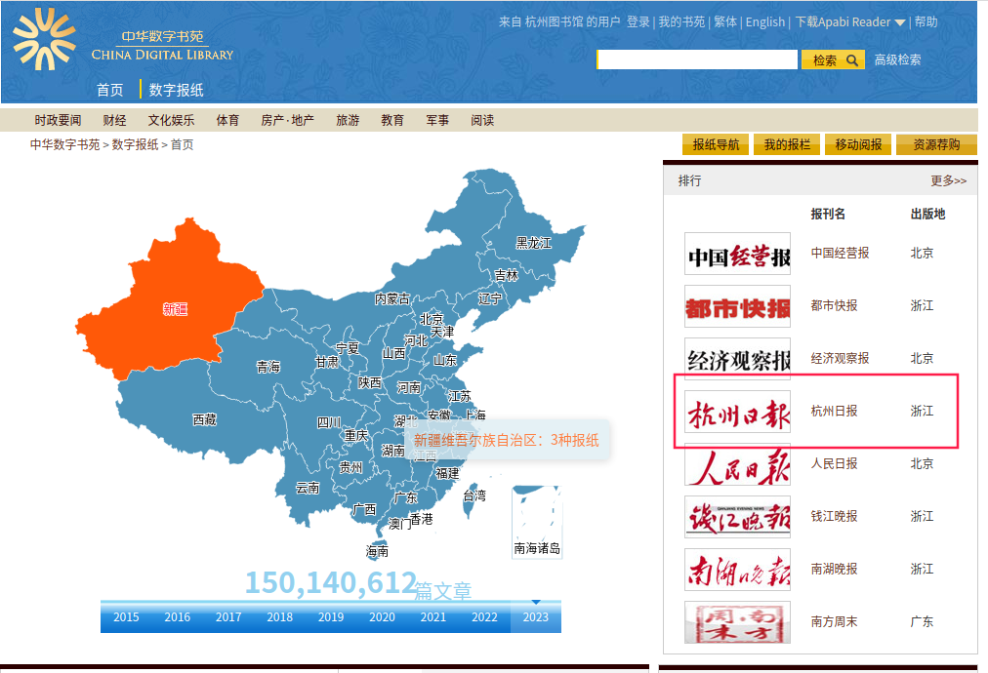Click the magnifier search button 检索
The height and width of the screenshot is (673, 988).
833,59
